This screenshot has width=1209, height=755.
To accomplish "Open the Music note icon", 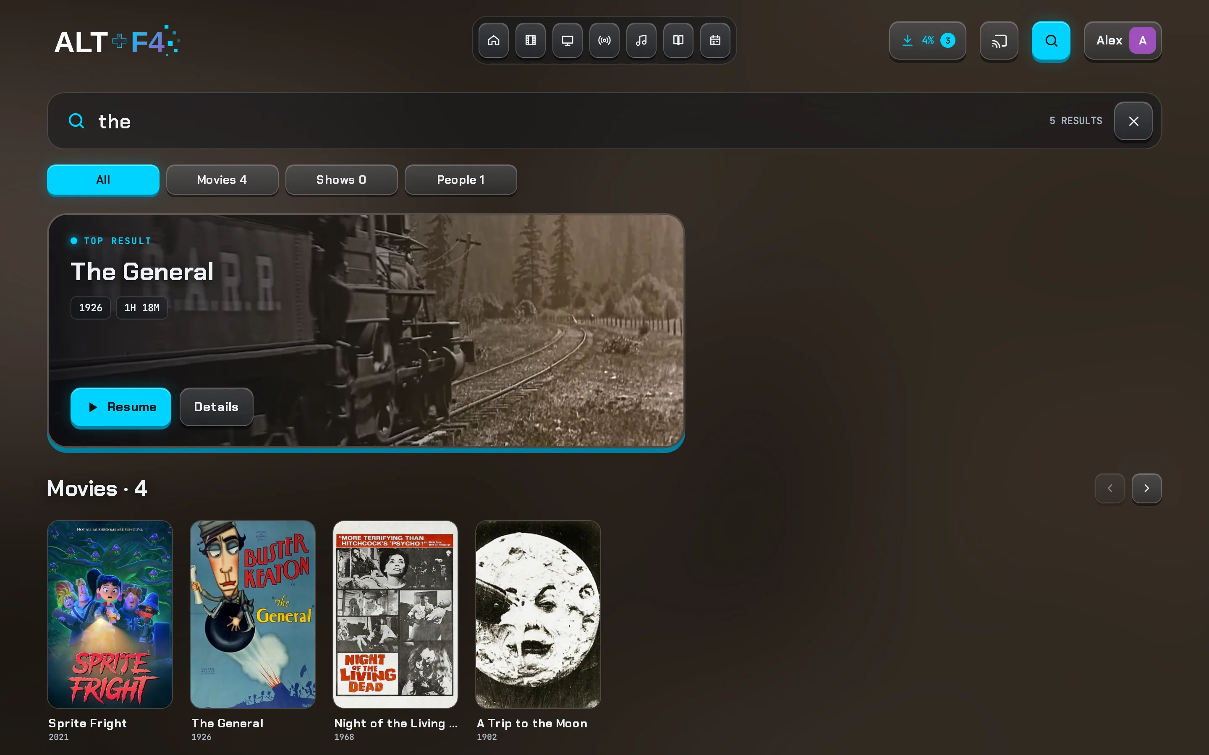I will (641, 40).
